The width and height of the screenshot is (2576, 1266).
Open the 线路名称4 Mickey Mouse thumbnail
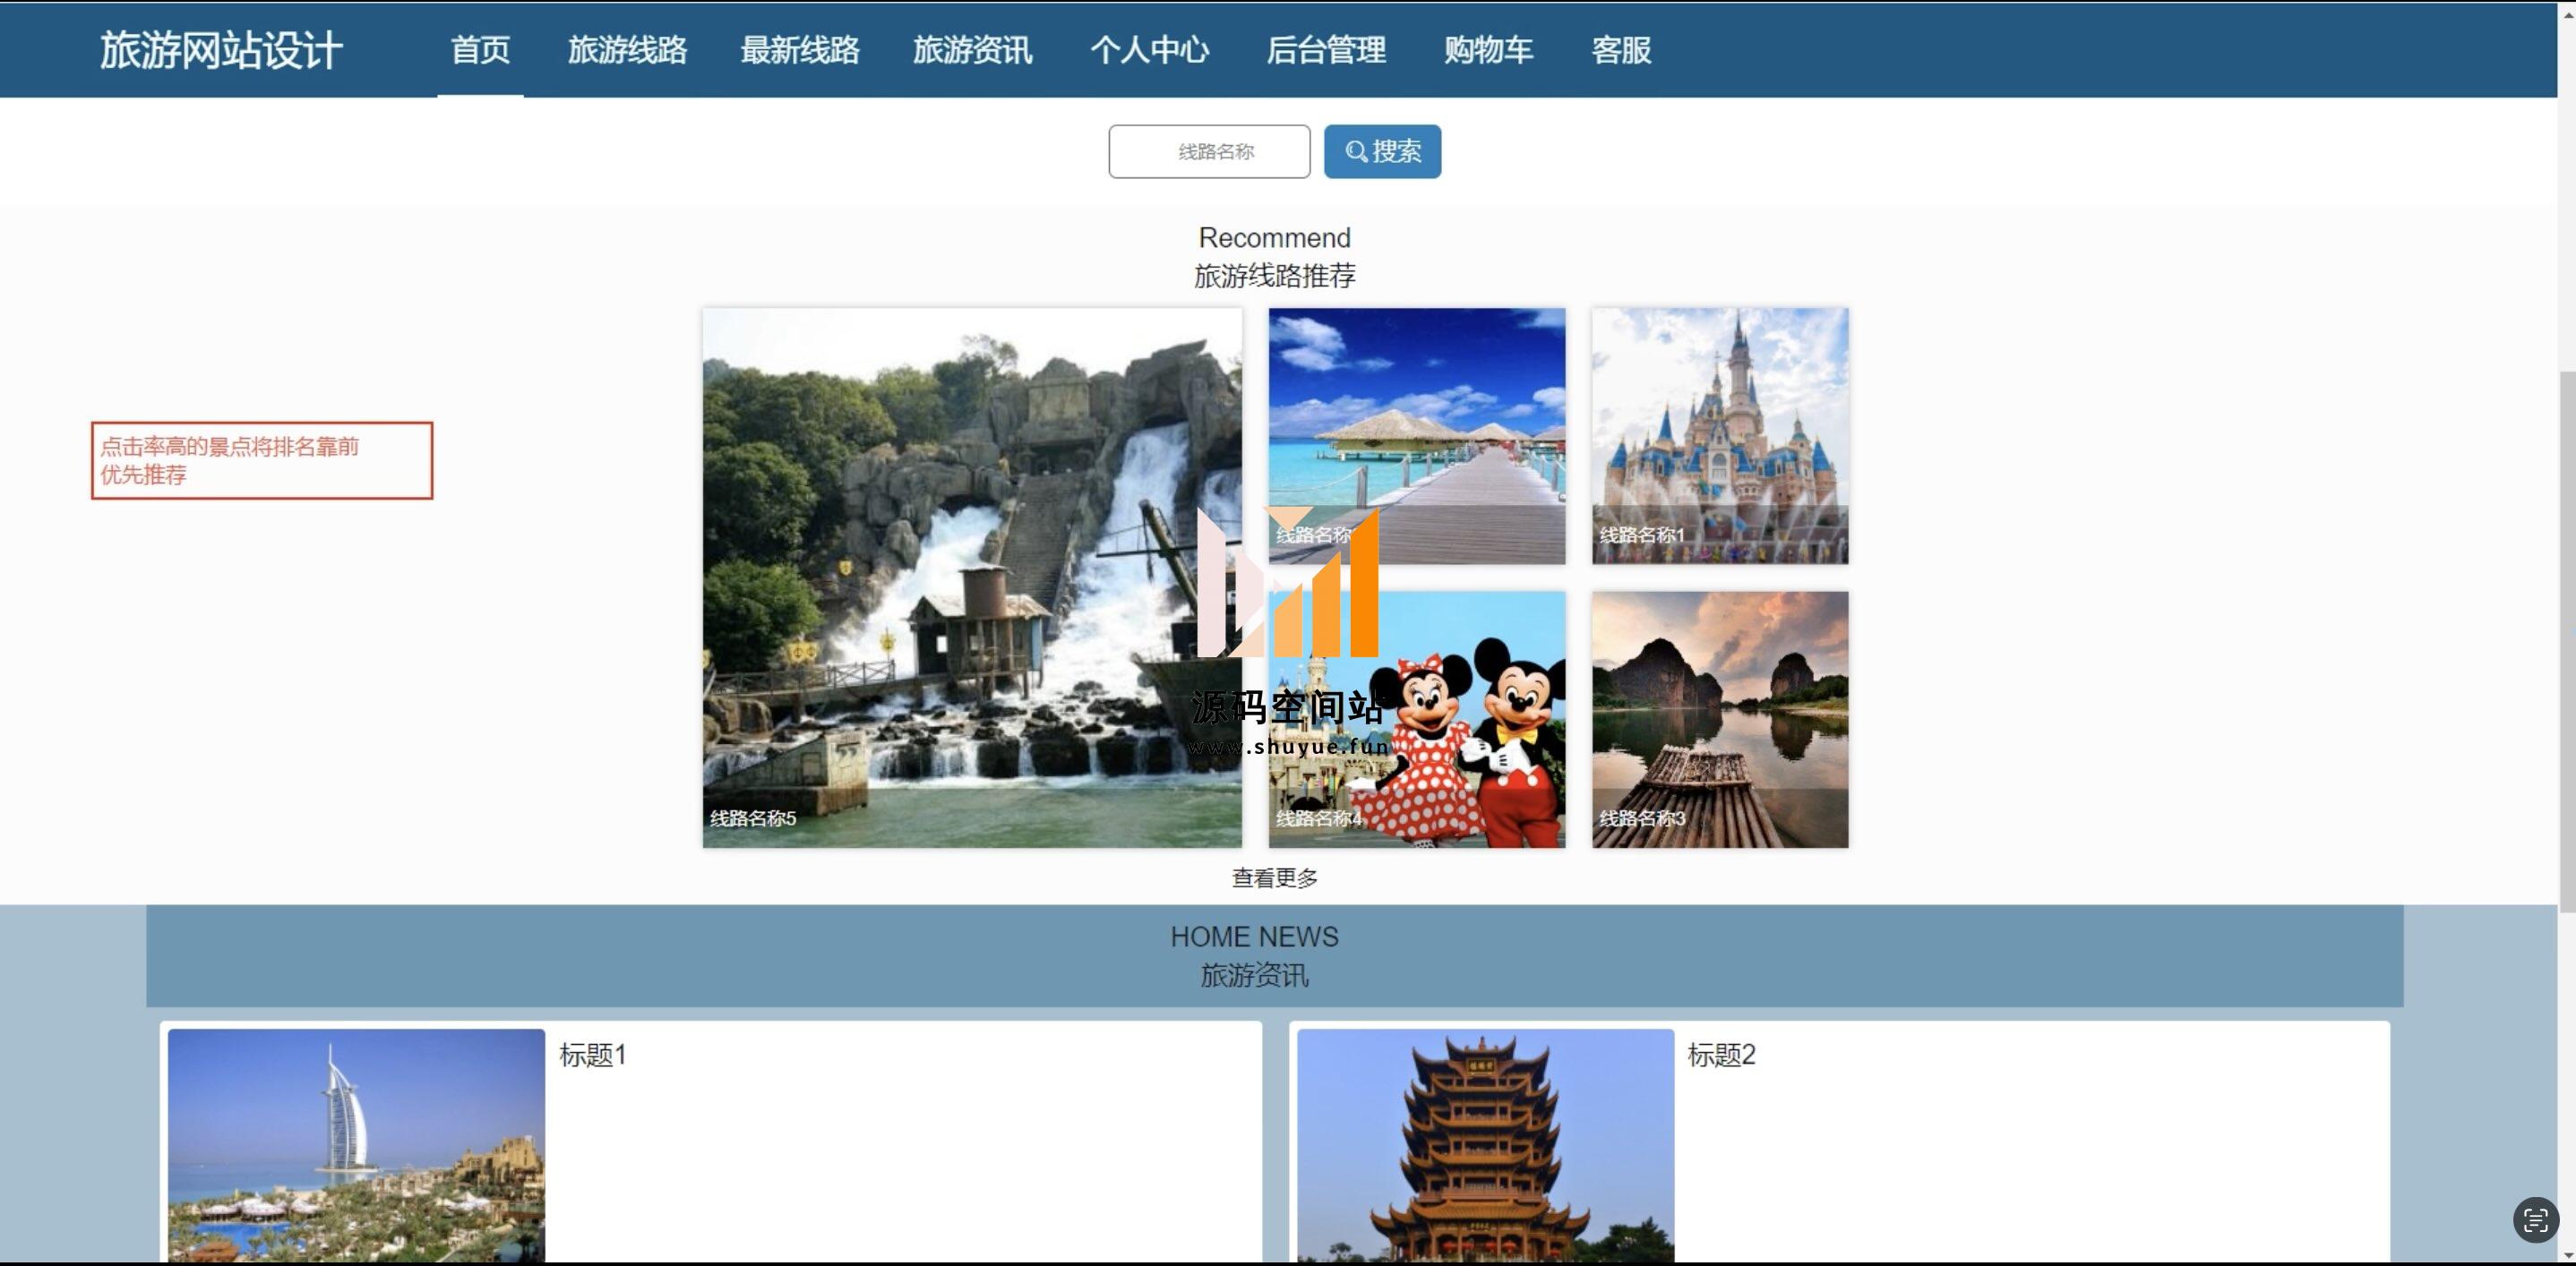(x=1417, y=720)
